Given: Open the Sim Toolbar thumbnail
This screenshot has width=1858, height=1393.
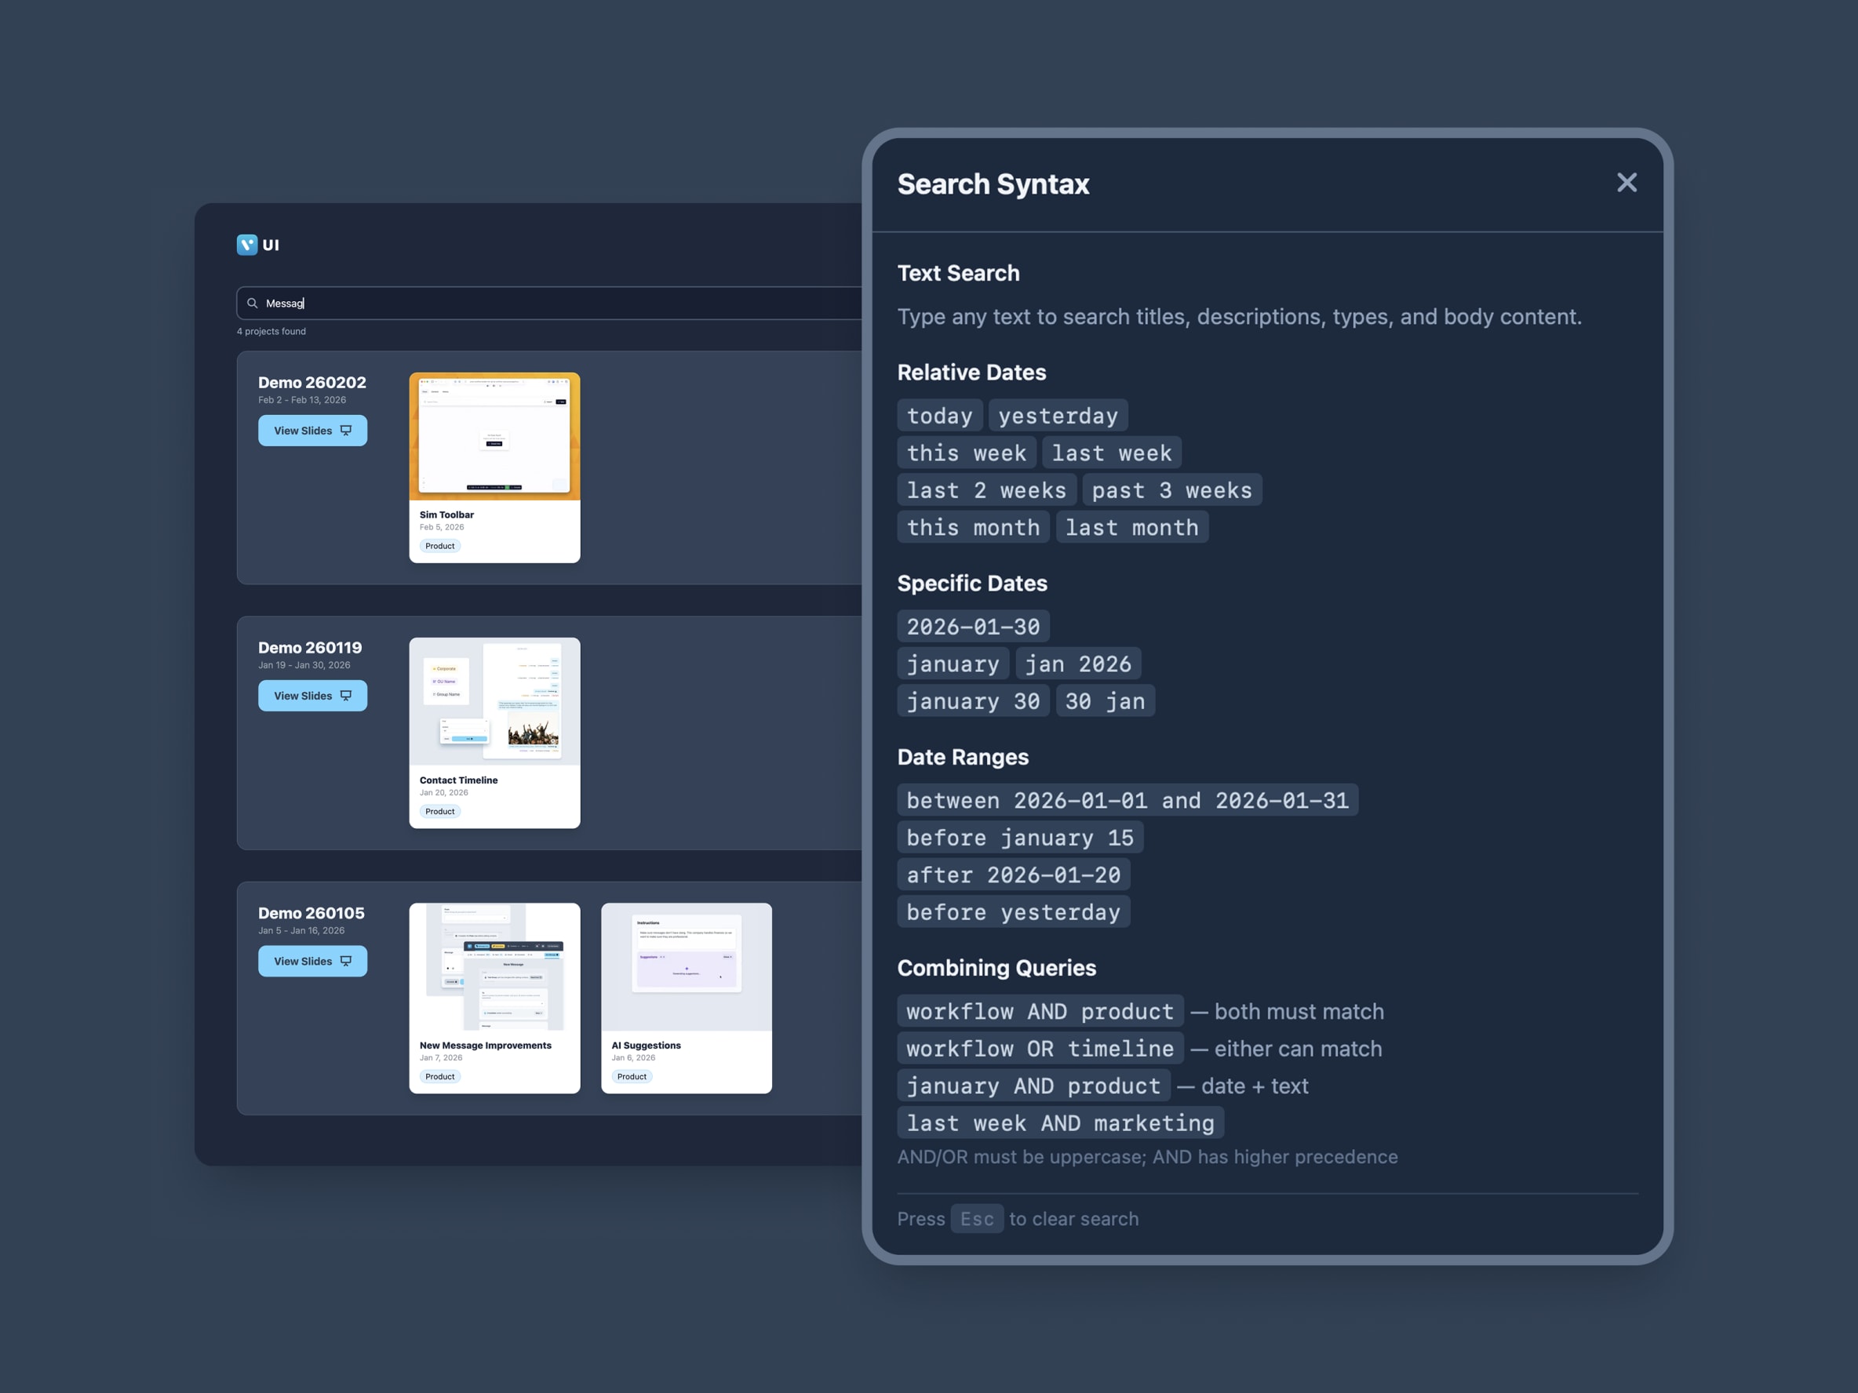Looking at the screenshot, I should tap(494, 437).
